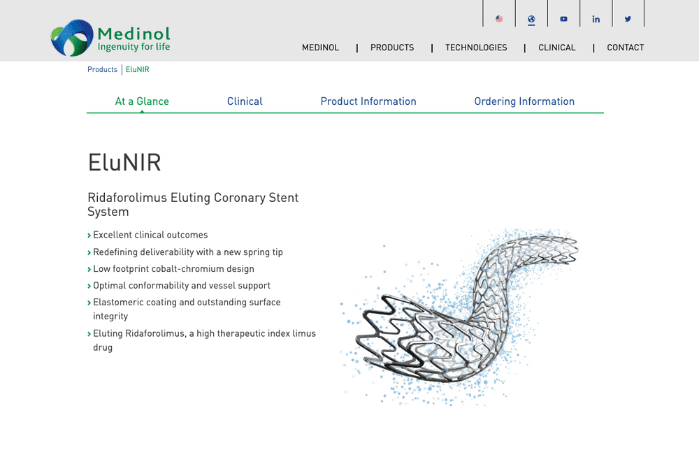Click the Medinol 'Ingenuity for life' wordmark
This screenshot has width=699, height=450.
coord(134,39)
